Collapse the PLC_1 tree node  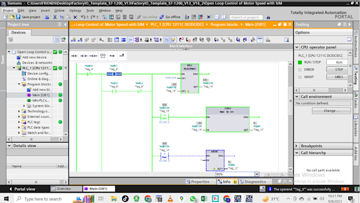(x=14, y=68)
